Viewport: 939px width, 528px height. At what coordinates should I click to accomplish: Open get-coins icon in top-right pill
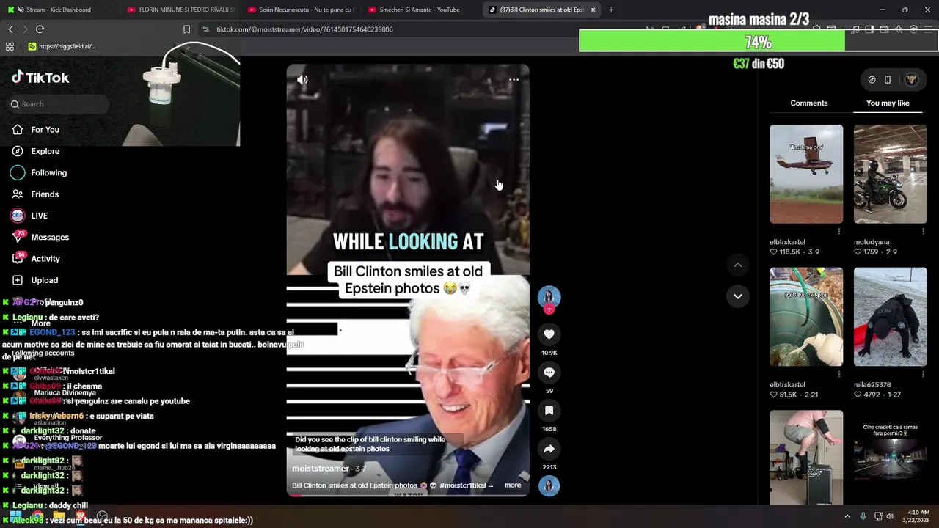pos(872,80)
